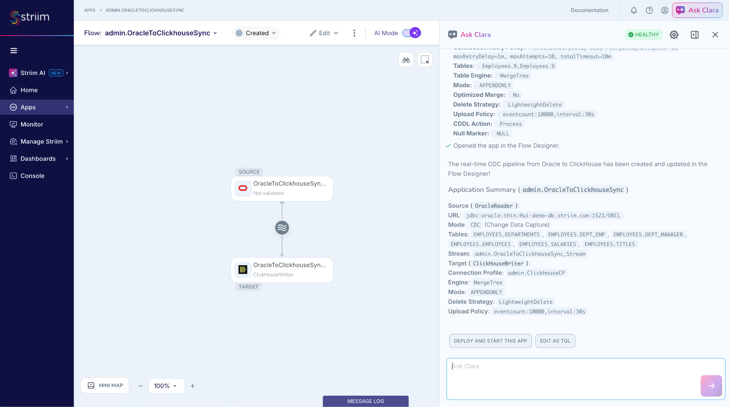Open the three-dot more options menu

(354, 33)
